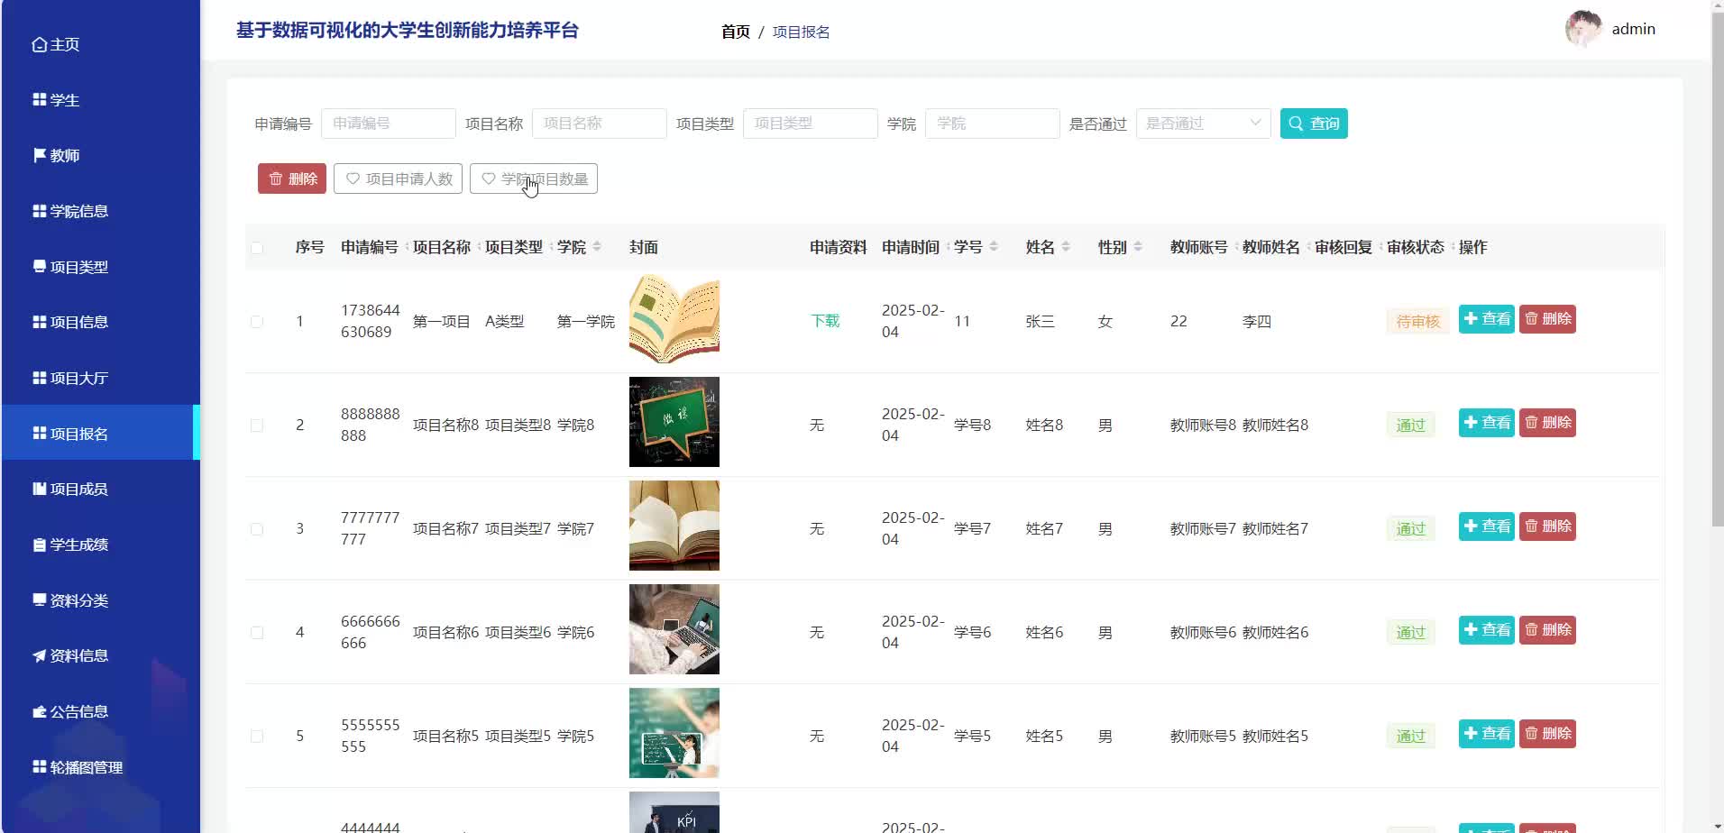This screenshot has width=1724, height=833.
Task: Click the 项目成员 book icon
Action: pyautogui.click(x=40, y=489)
